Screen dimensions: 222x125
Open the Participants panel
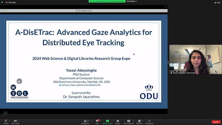[x=85, y=122]
